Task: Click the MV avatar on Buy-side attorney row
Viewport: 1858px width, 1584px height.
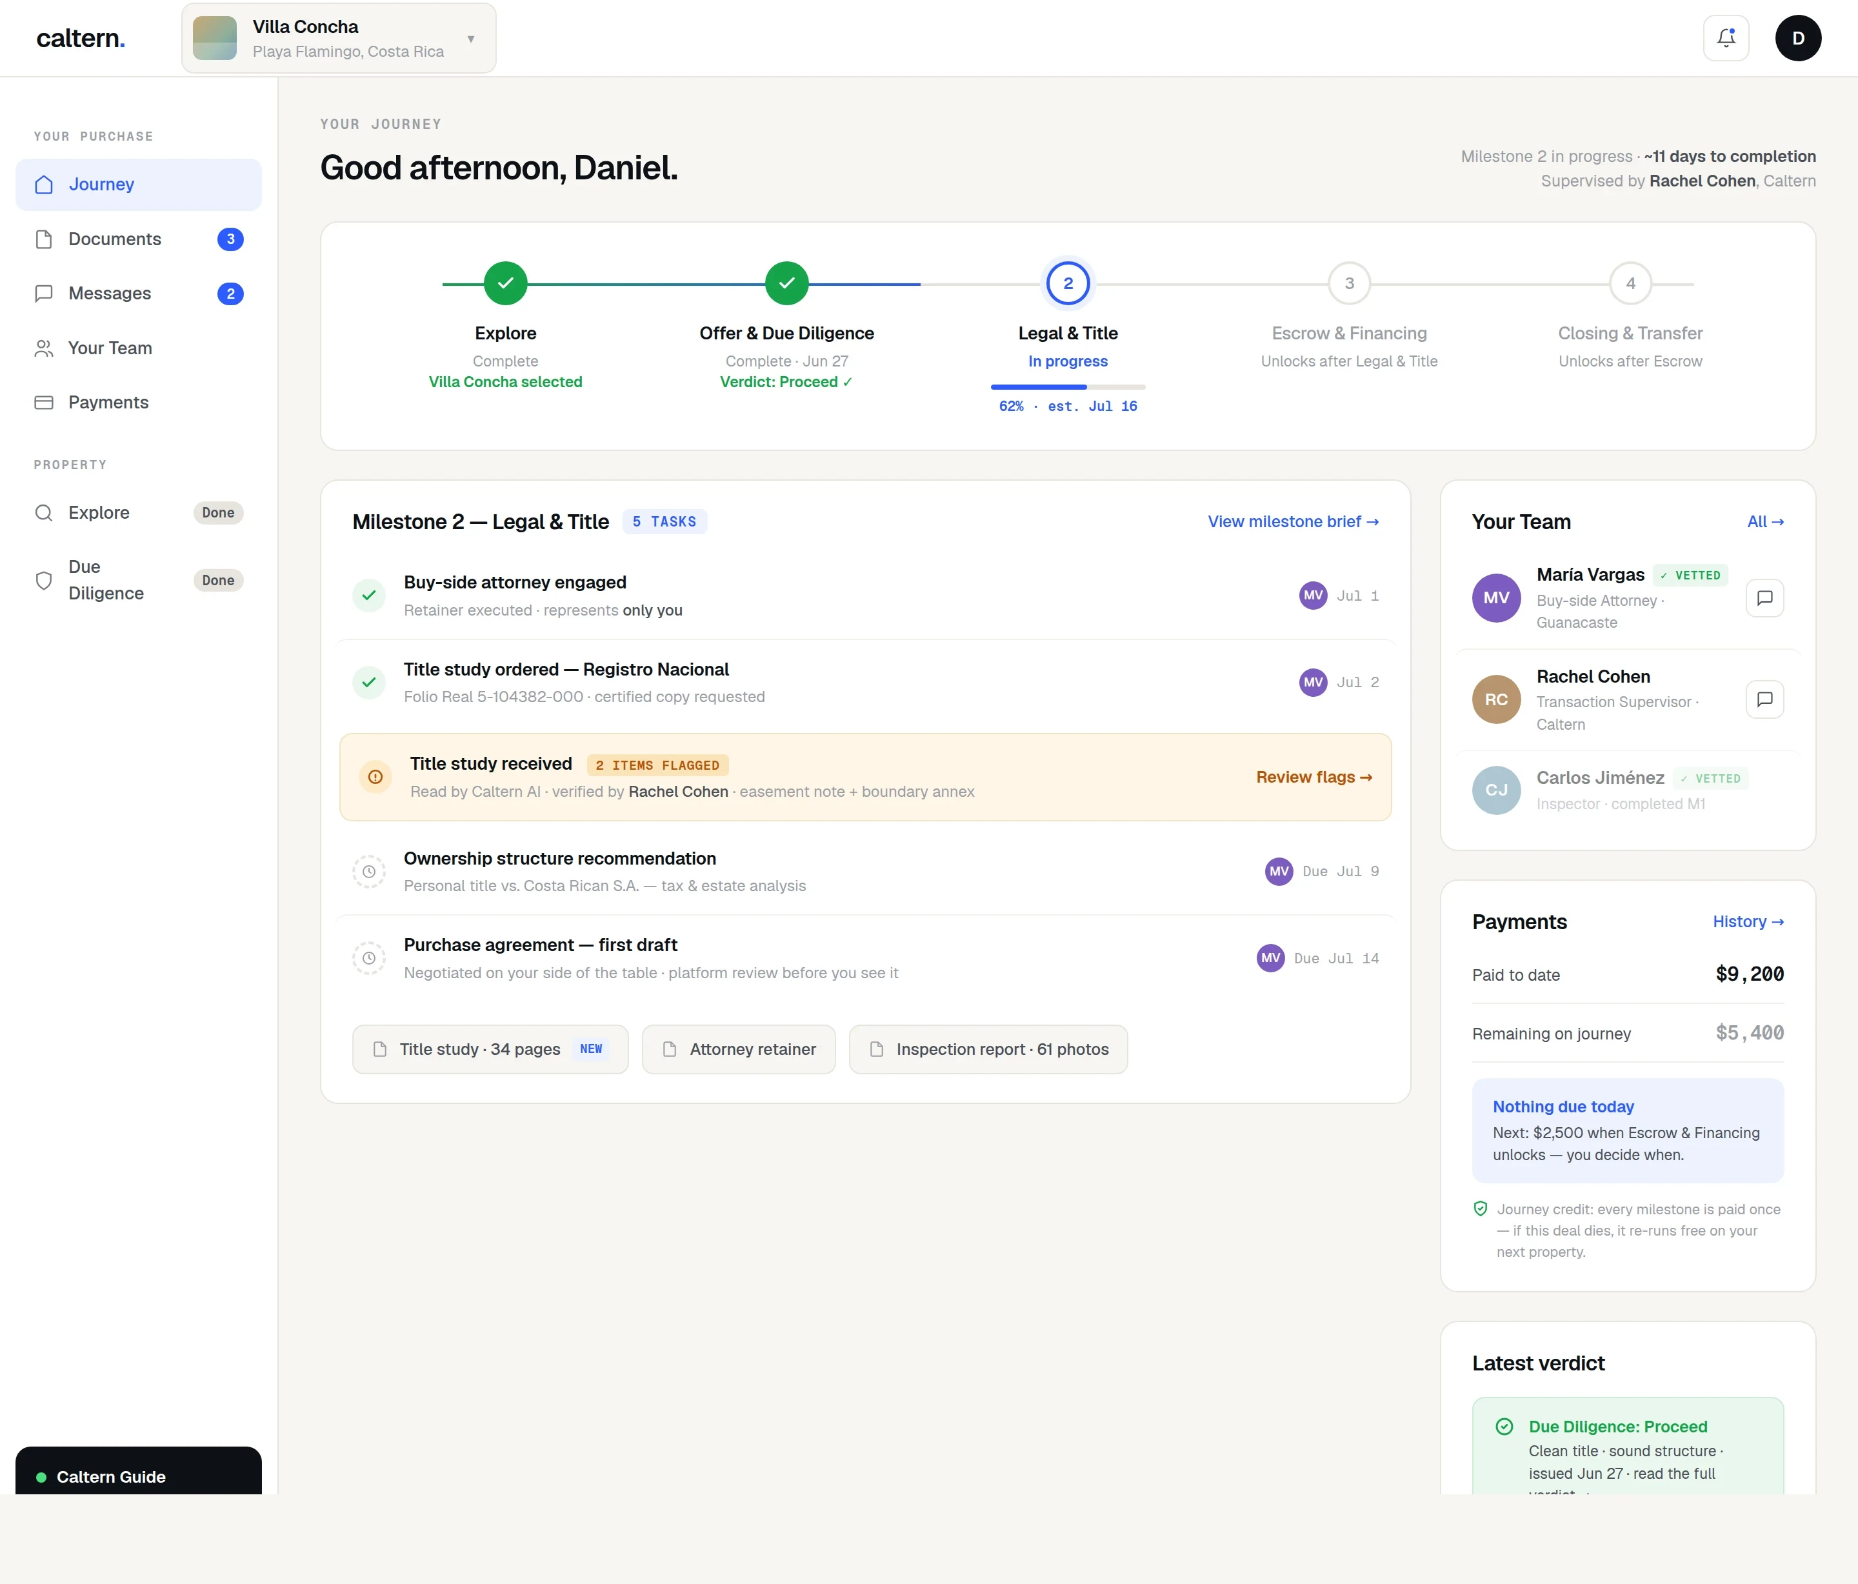Action: [x=1313, y=596]
